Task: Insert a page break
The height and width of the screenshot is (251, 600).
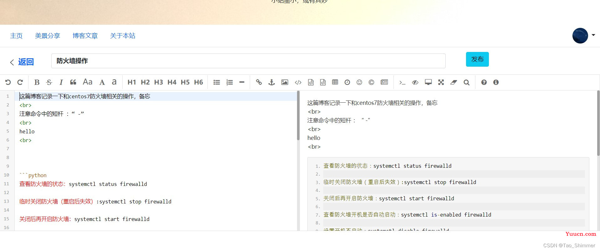Action: coord(384,82)
